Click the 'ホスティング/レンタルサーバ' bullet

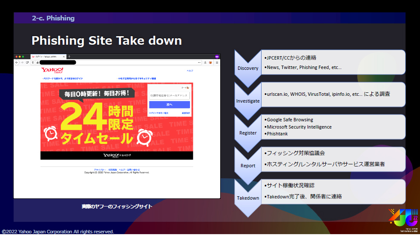pos(325,164)
